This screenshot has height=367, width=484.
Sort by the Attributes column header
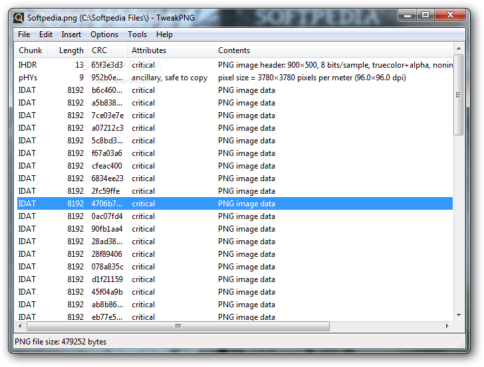[170, 50]
